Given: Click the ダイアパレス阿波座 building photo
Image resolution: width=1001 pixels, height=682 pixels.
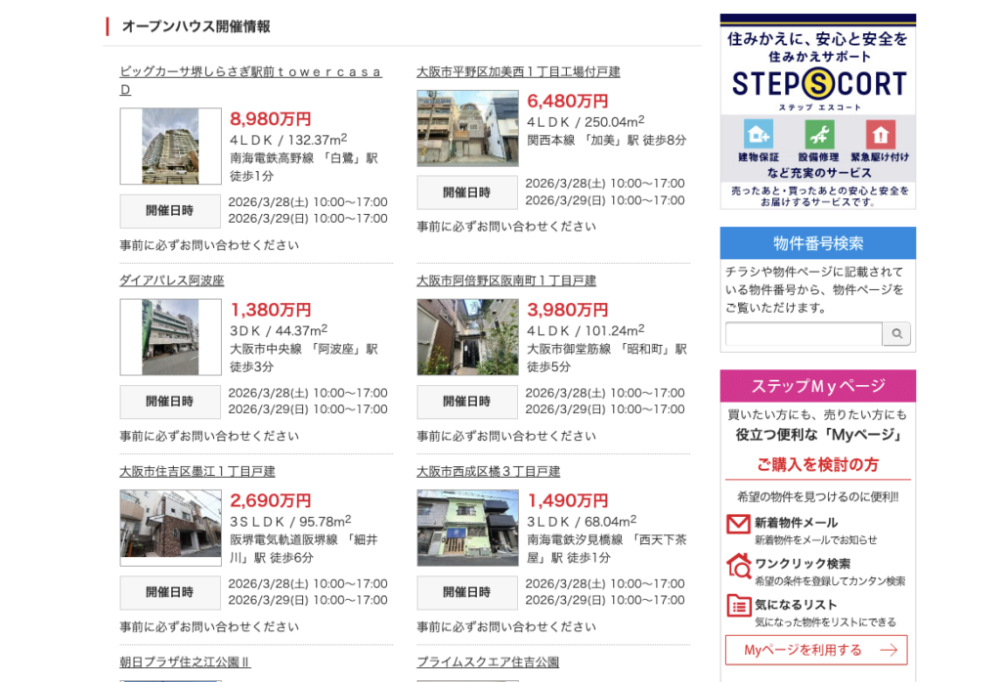Looking at the screenshot, I should [170, 337].
